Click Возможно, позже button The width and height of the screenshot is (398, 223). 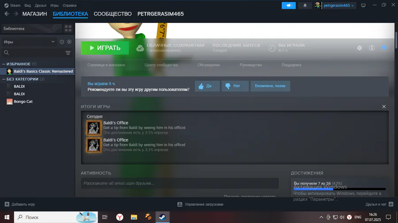270,86
